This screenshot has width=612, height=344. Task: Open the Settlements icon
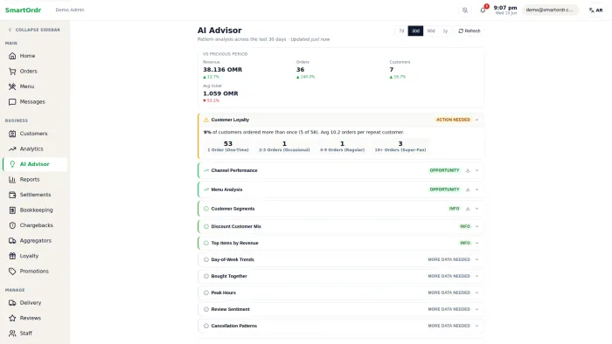coord(12,195)
